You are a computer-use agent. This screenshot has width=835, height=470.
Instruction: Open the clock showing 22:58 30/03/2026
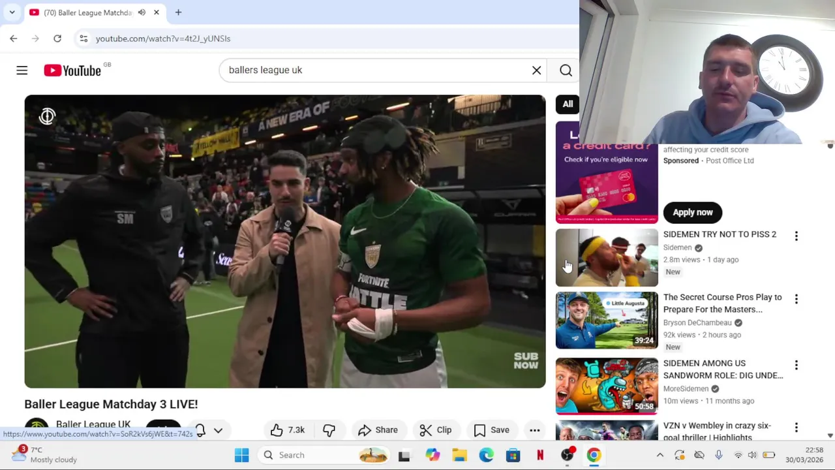pyautogui.click(x=804, y=455)
